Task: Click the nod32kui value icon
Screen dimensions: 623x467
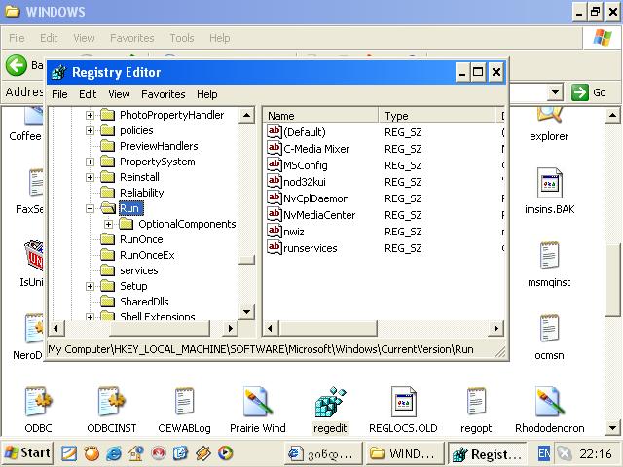Action: (x=275, y=182)
